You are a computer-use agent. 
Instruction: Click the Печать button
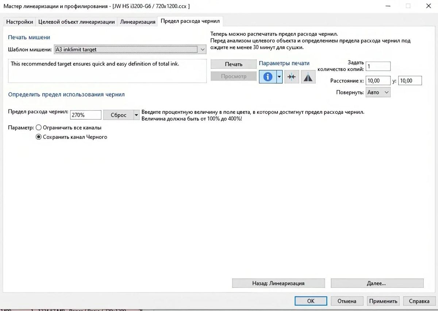click(x=234, y=64)
